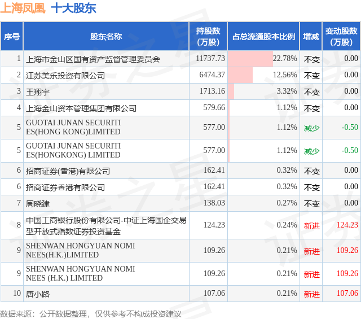The height and width of the screenshot is (319, 361).
Task: Select shareholder 王翔宇
Action: [38, 92]
